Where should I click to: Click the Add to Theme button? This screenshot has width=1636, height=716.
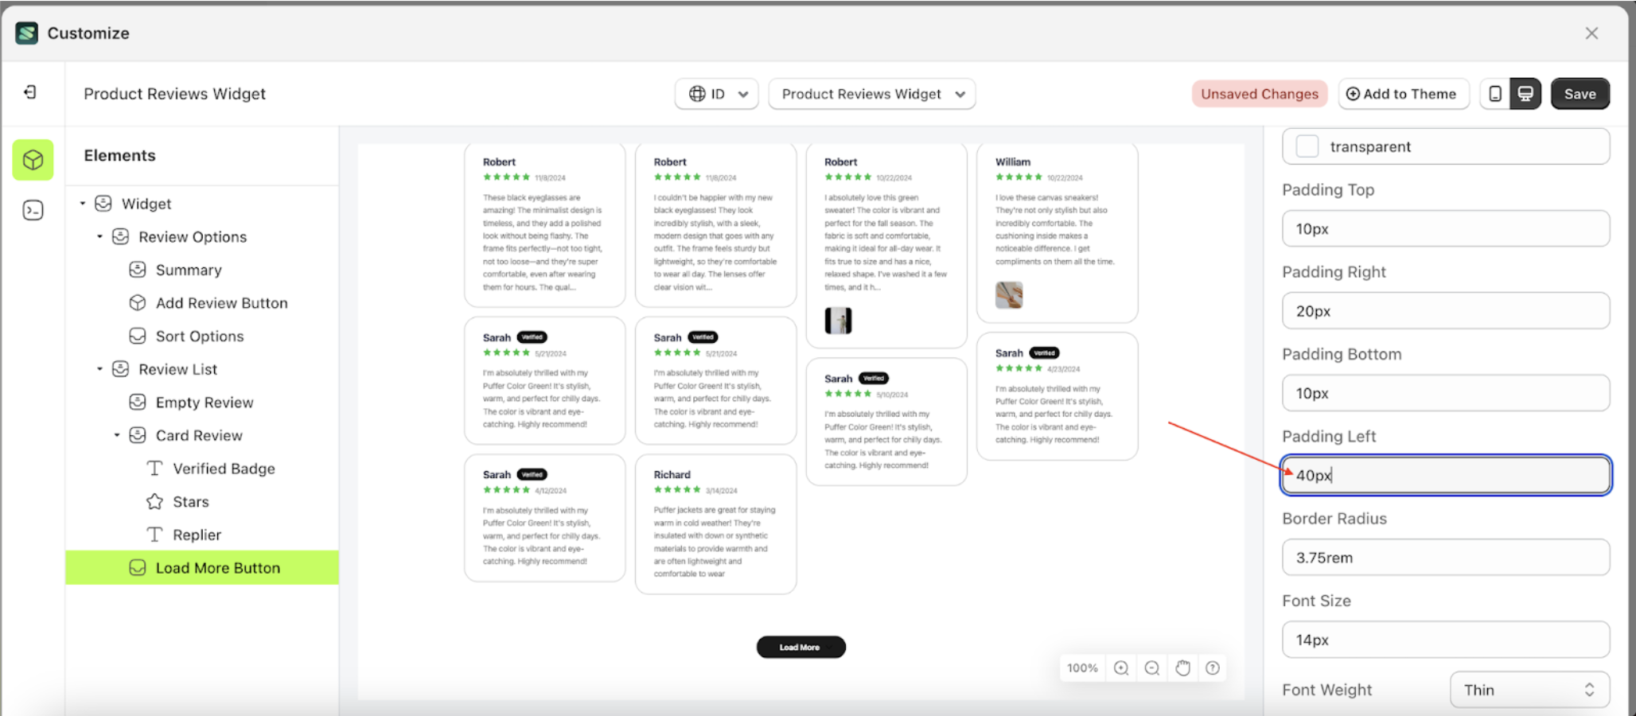(1404, 93)
